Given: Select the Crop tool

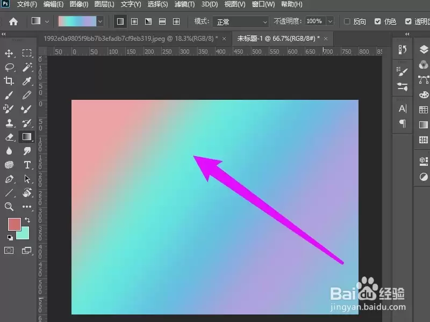Looking at the screenshot, I should click(9, 81).
